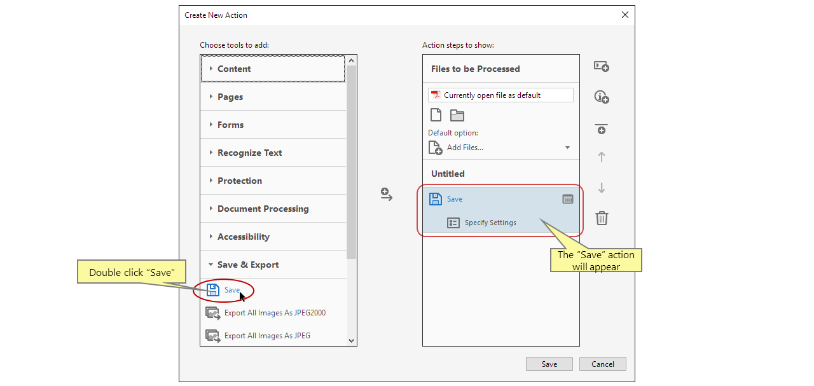Expand the Content category

pos(234,68)
